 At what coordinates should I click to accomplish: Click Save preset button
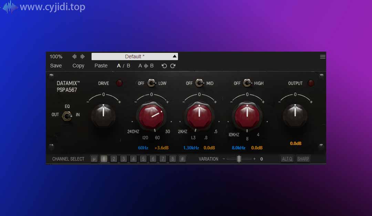(56, 66)
